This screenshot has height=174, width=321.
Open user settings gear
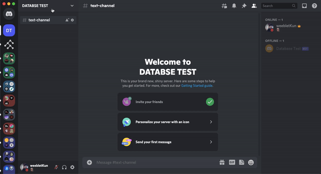pos(72,167)
